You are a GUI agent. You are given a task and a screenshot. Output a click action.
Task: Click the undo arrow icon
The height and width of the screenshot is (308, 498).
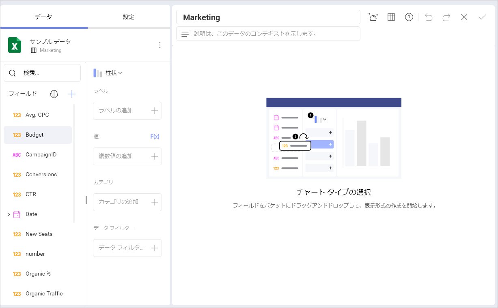pos(429,17)
